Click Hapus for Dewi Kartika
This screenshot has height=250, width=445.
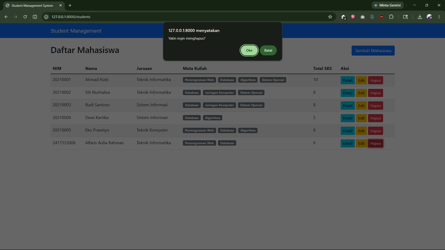tap(375, 118)
